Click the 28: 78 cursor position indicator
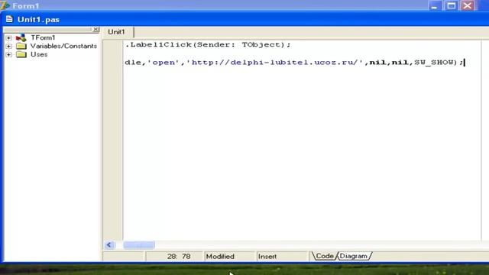 tap(178, 257)
